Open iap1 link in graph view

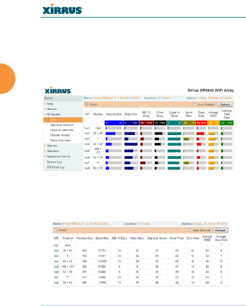pos(87,128)
